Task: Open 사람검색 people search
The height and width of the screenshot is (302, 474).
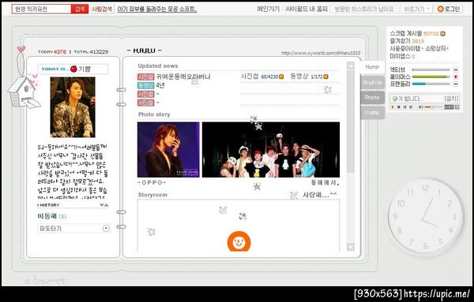Action: 102,9
